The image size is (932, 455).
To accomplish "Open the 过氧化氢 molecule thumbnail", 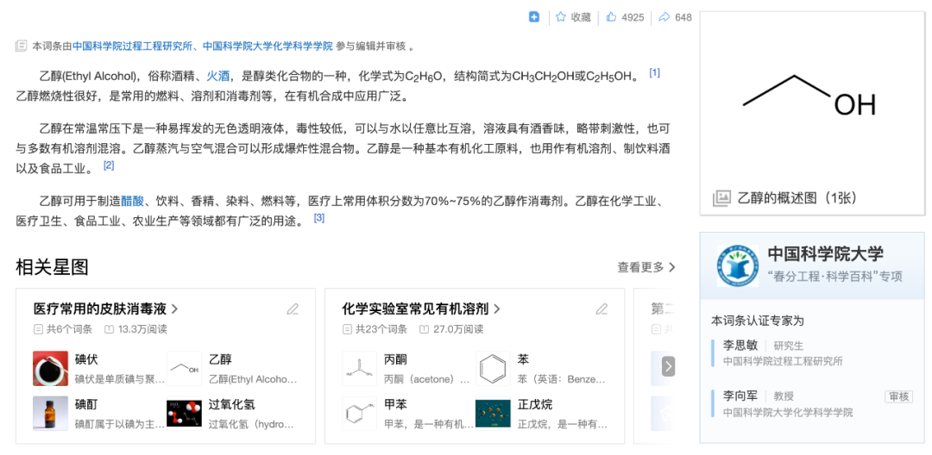I will click(x=185, y=414).
